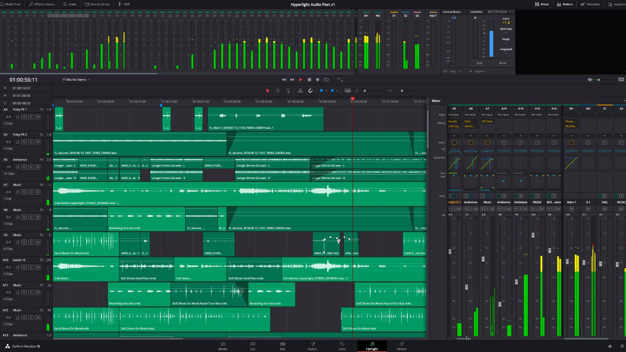Reset the loudness meter
This screenshot has height=352, width=626.
pyautogui.click(x=503, y=63)
